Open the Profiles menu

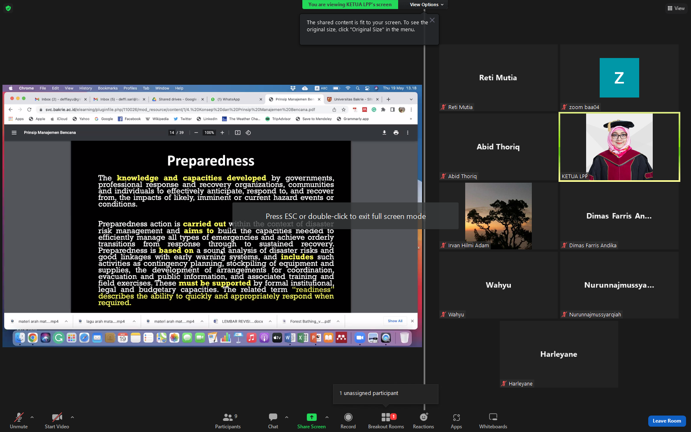click(x=130, y=88)
